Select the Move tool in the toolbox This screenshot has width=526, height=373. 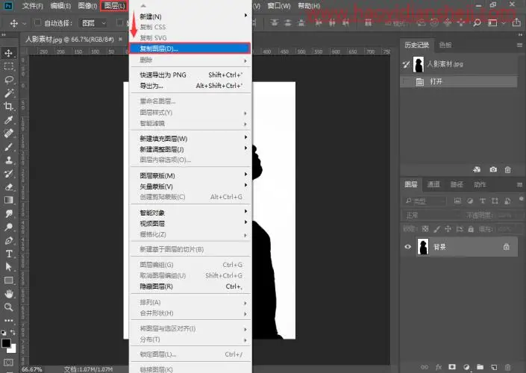(9, 53)
